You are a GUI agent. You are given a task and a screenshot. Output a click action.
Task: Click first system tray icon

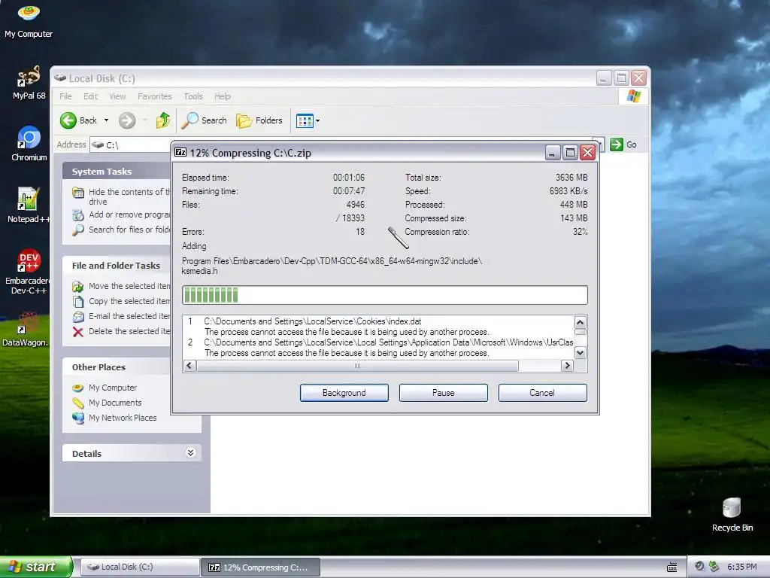coord(699,567)
